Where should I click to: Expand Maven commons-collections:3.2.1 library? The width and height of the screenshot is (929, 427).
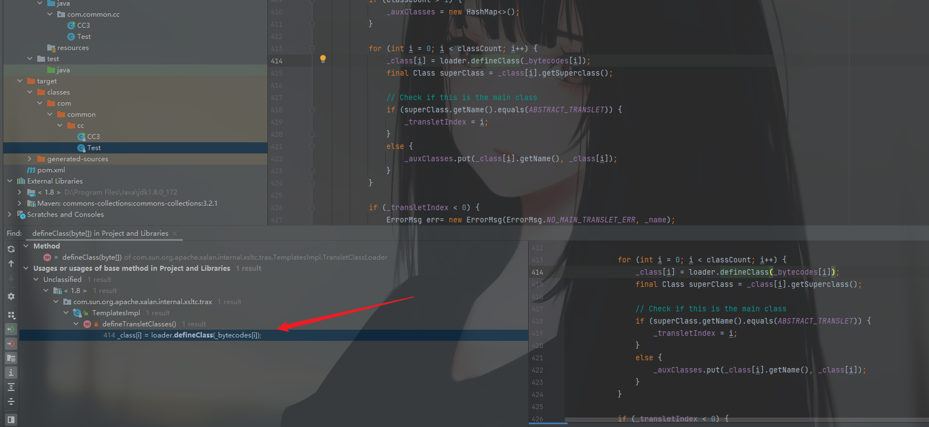20,203
